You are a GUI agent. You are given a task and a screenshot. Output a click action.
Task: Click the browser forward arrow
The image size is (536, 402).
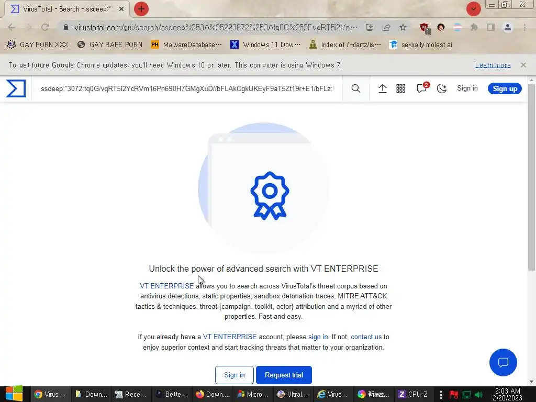click(28, 27)
